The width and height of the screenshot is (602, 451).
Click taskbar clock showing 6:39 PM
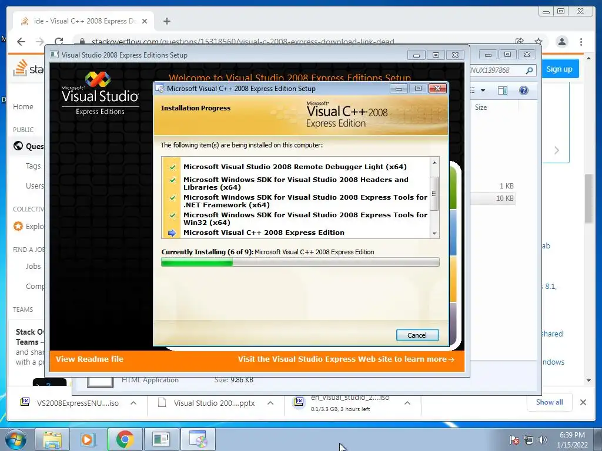pos(572,440)
